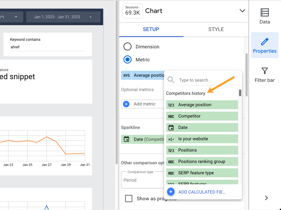281x210 pixels.
Task: Select the Dimension radio button
Action: pyautogui.click(x=127, y=46)
